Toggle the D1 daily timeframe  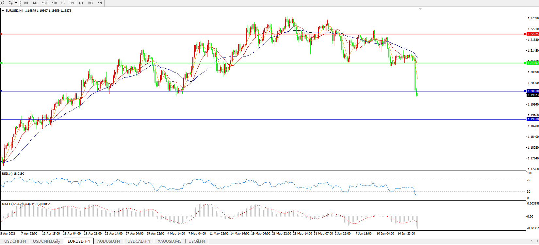81,3
